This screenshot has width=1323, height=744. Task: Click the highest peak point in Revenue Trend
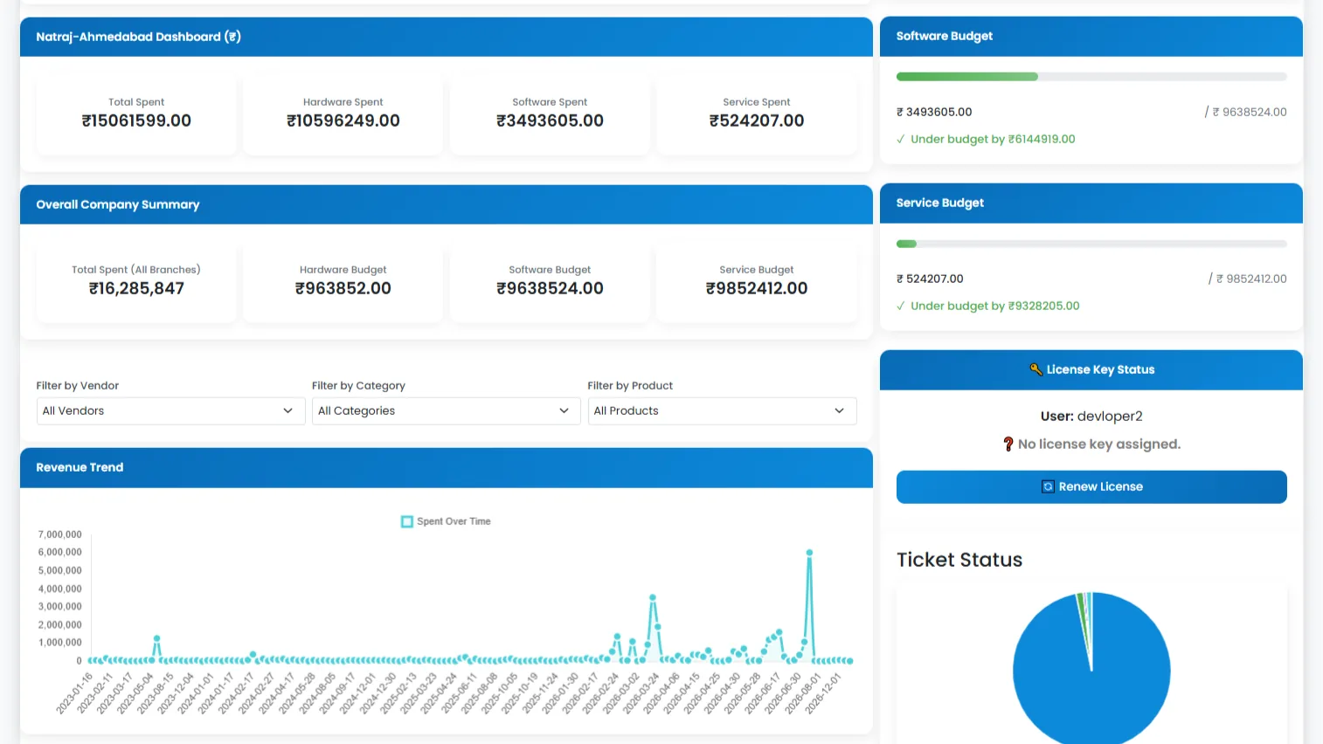pyautogui.click(x=810, y=553)
